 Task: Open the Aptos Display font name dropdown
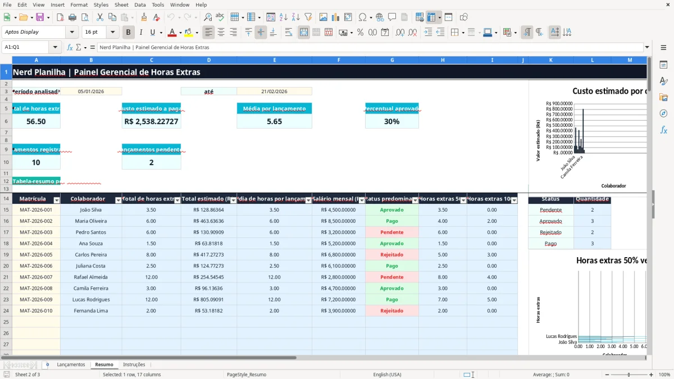pos(73,33)
